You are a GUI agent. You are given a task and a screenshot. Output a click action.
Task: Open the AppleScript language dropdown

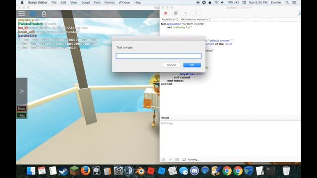point(169,19)
